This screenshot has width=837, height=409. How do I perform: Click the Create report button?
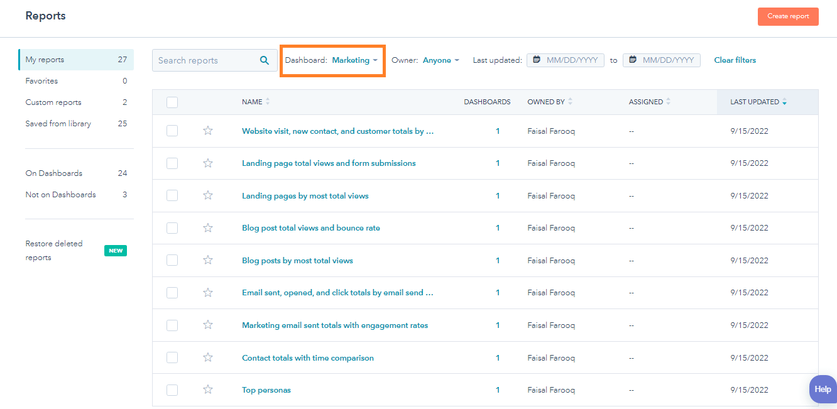click(788, 16)
